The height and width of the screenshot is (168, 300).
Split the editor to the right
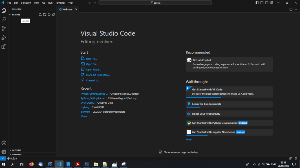(291, 9)
